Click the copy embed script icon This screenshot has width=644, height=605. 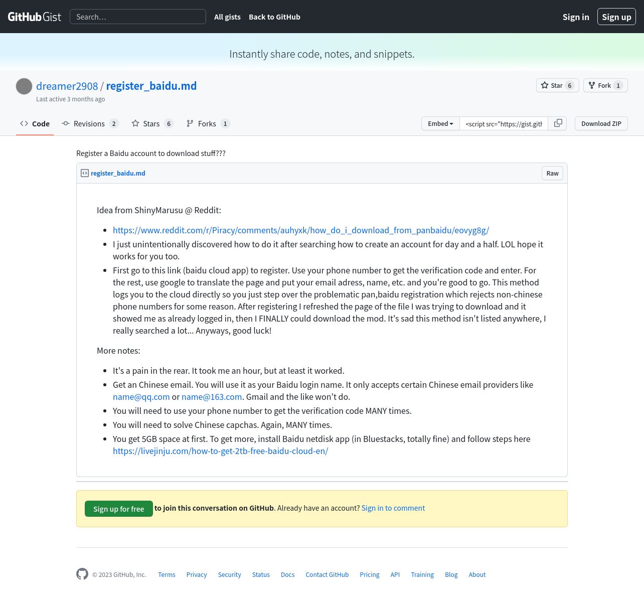558,123
